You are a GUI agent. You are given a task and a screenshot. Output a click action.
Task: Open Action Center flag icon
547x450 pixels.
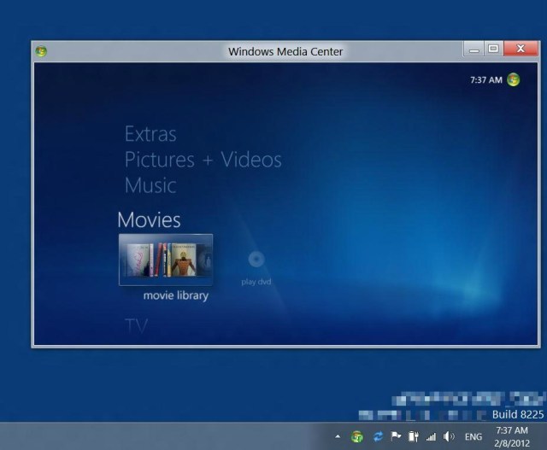pos(396,436)
